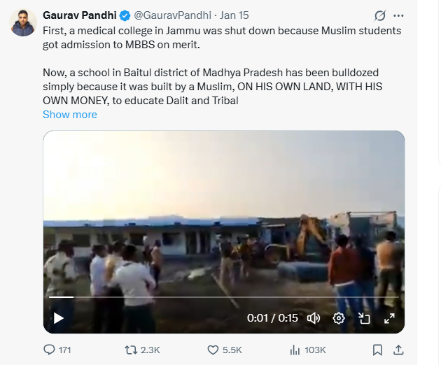This screenshot has height=365, width=441.
Task: Share the tweet
Action: [398, 350]
